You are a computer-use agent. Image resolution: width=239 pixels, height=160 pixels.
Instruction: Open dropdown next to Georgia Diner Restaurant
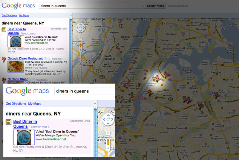pos(45,59)
